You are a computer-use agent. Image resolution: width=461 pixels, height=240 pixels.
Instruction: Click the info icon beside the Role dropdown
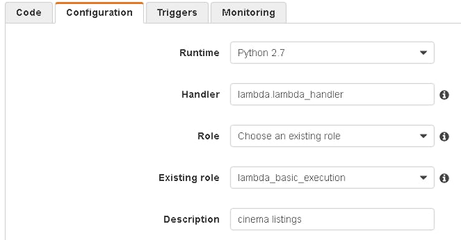(444, 136)
